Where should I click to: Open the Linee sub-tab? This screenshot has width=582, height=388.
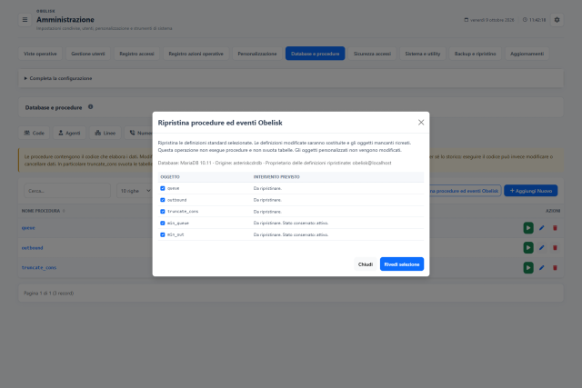[x=105, y=133]
